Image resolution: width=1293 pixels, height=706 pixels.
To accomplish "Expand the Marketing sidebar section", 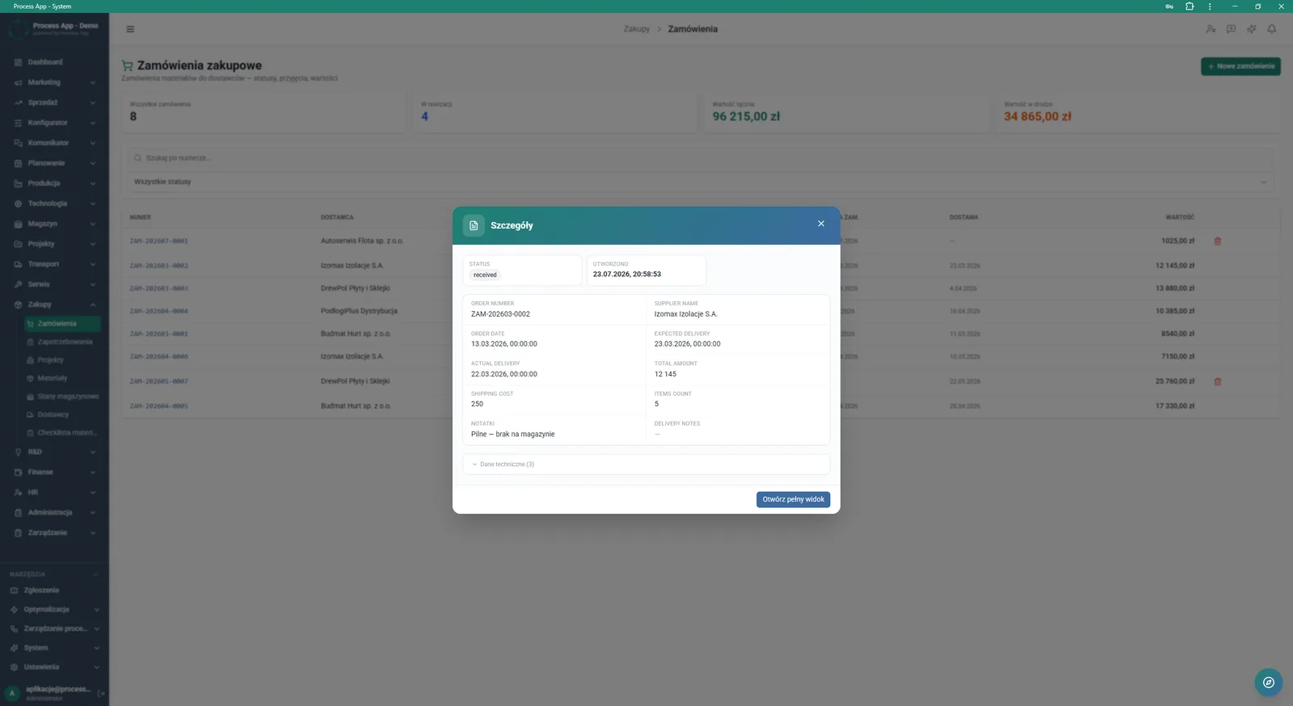I will tap(54, 82).
